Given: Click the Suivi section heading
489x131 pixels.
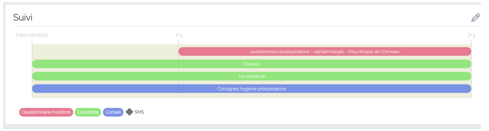Looking at the screenshot, I should (23, 18).
